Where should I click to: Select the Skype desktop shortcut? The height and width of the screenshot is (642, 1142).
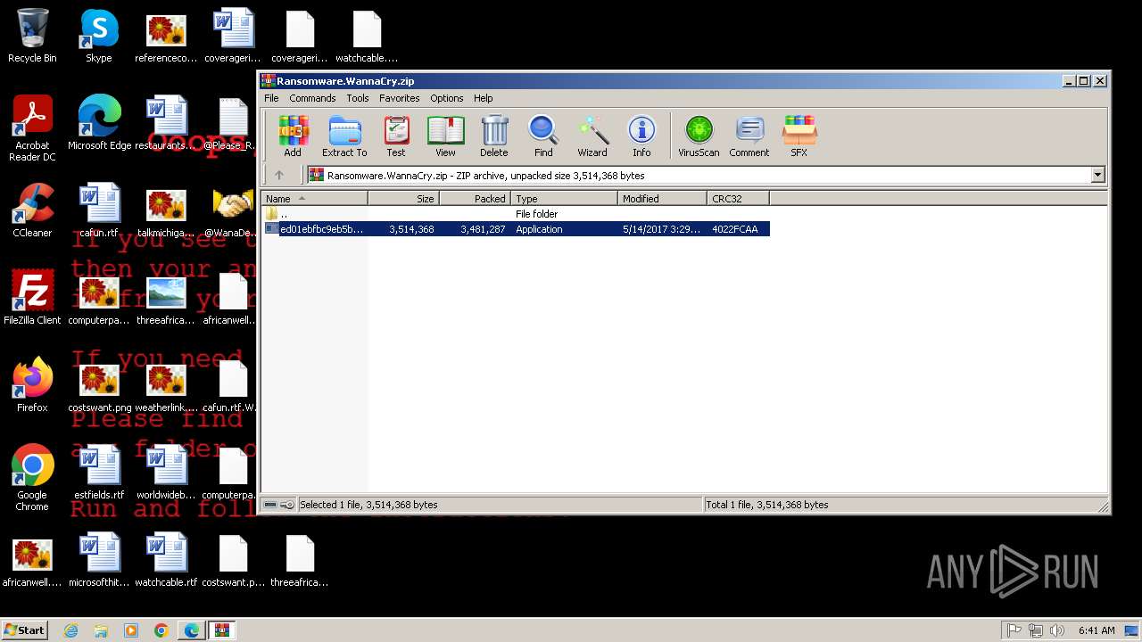point(99,37)
